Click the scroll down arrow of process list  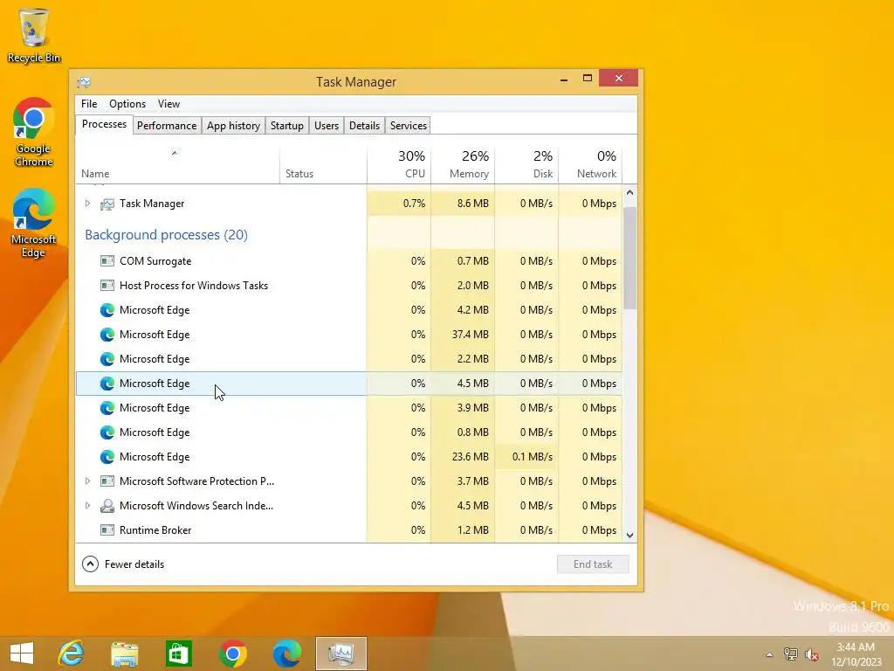[630, 536]
